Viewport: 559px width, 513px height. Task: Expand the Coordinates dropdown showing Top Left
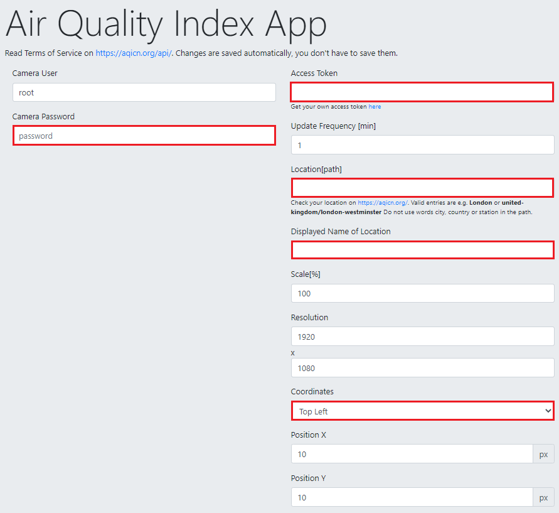pos(422,411)
